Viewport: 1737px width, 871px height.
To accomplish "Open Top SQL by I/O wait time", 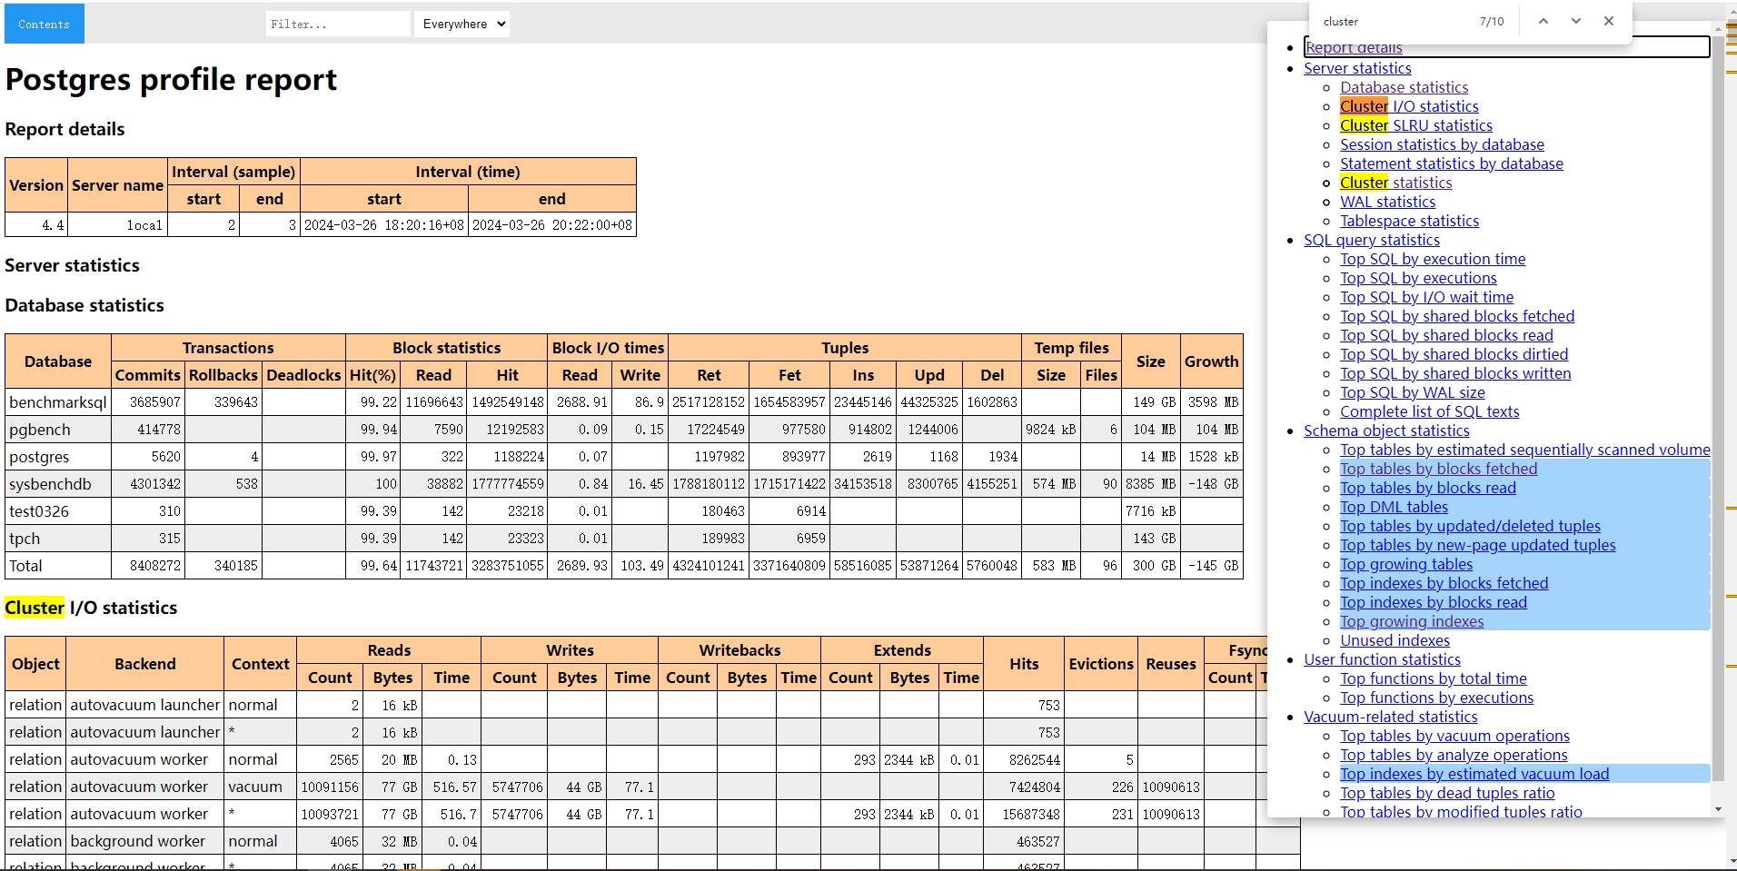I will click(1426, 297).
